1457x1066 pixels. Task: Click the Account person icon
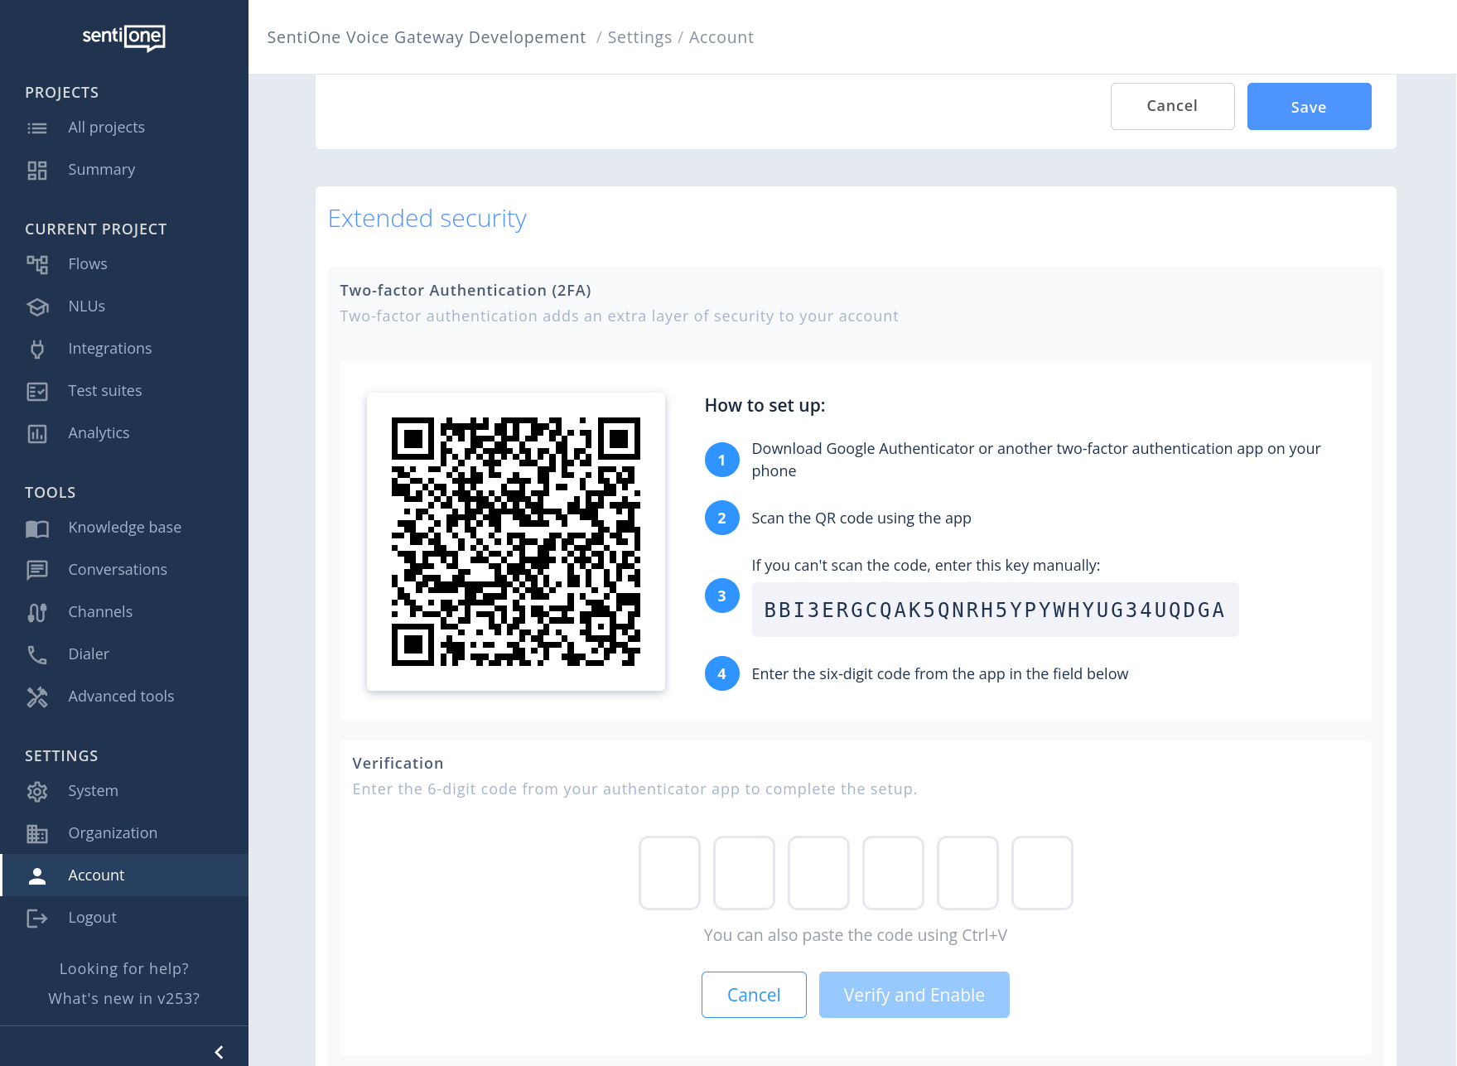[37, 875]
